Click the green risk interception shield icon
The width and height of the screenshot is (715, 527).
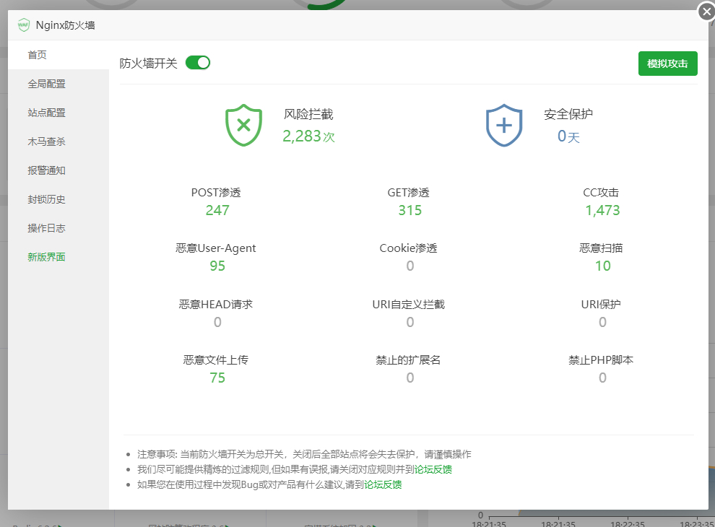pos(243,125)
